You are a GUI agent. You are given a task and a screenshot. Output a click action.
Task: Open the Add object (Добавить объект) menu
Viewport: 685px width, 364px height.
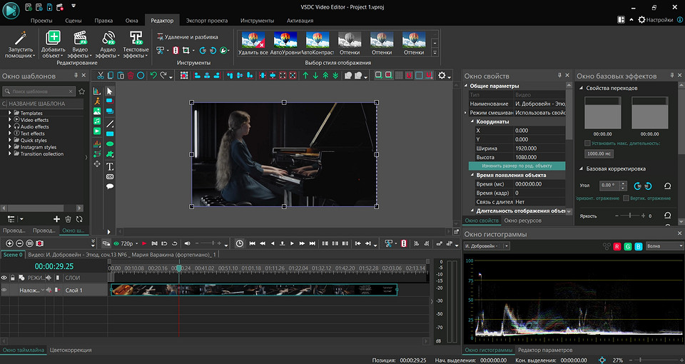coord(53,44)
